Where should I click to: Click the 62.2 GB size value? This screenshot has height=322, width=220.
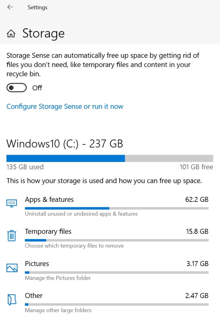pyautogui.click(x=197, y=200)
